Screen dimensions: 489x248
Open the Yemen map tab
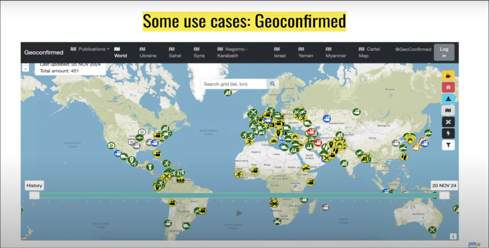pos(305,52)
